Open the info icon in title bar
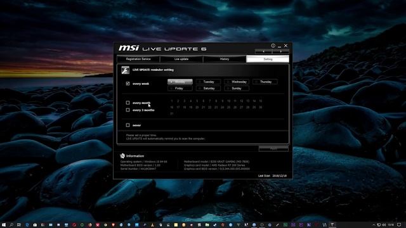 (x=273, y=46)
